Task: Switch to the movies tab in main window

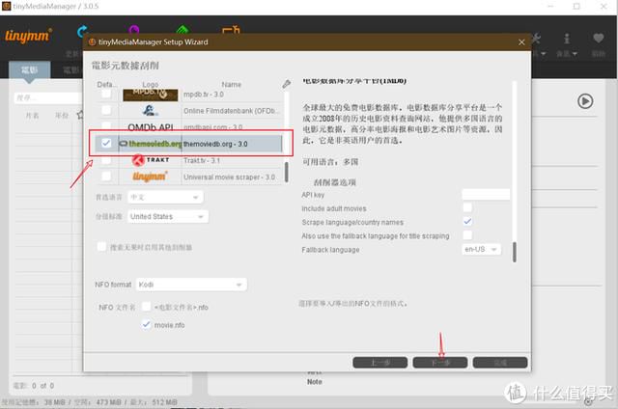Action: click(30, 70)
